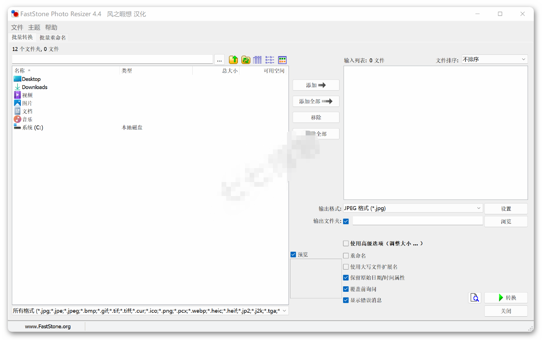Click the 输出文件夹 path input field

(417, 221)
